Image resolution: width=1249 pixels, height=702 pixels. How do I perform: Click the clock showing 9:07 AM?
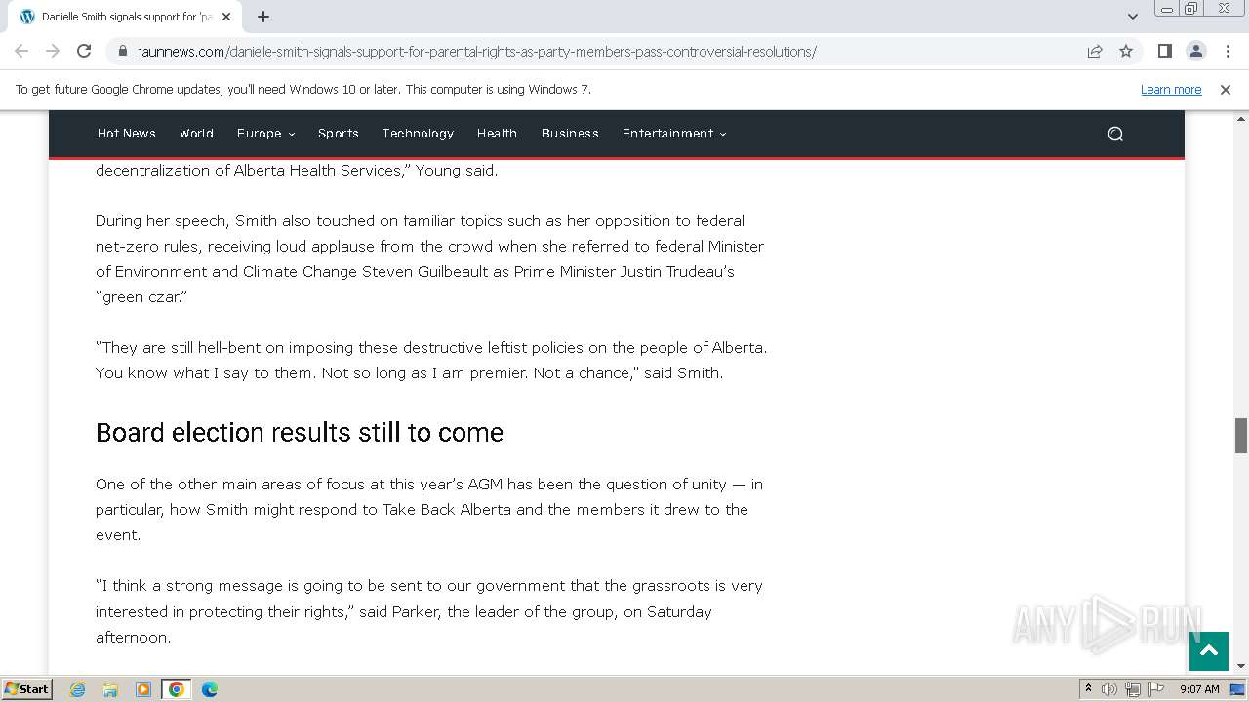point(1199,689)
